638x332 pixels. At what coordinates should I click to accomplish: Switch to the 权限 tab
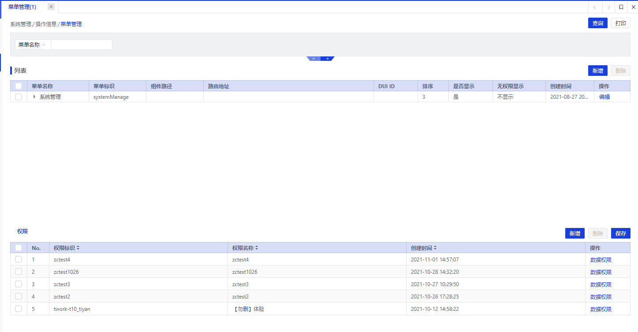(22, 231)
